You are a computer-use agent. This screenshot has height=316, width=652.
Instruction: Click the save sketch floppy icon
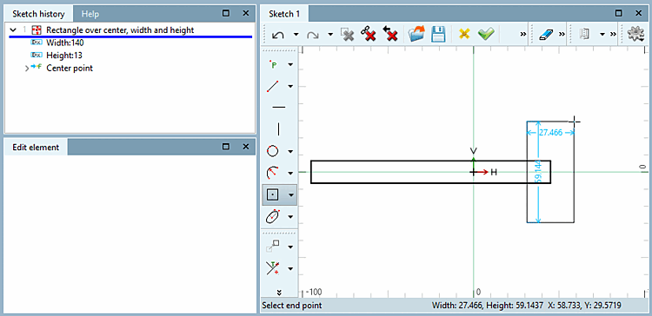coord(438,35)
